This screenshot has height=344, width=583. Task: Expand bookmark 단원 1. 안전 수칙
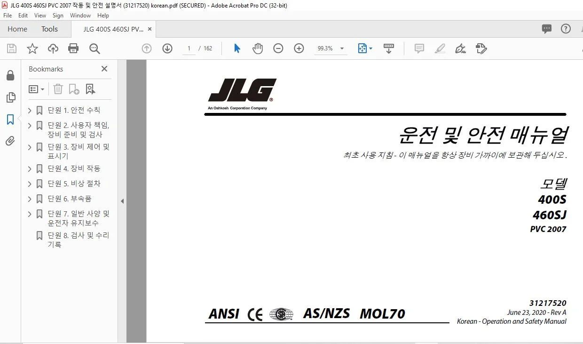(30, 111)
